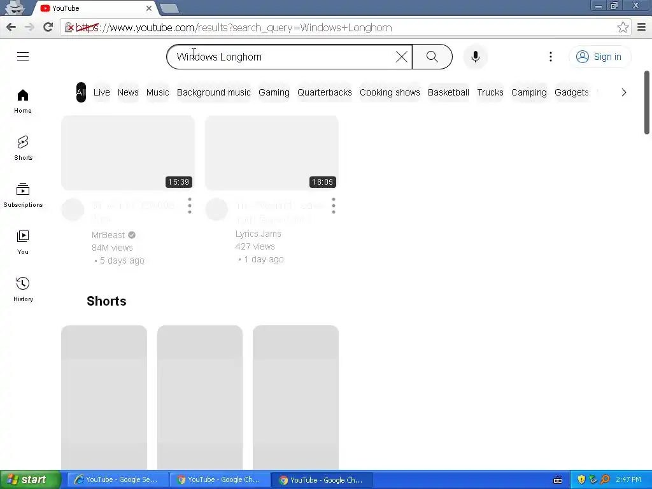Select the Cooking shows chip
The height and width of the screenshot is (489, 652).
(x=390, y=92)
